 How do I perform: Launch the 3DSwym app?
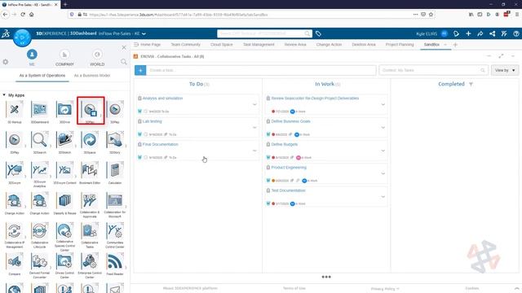point(15,170)
